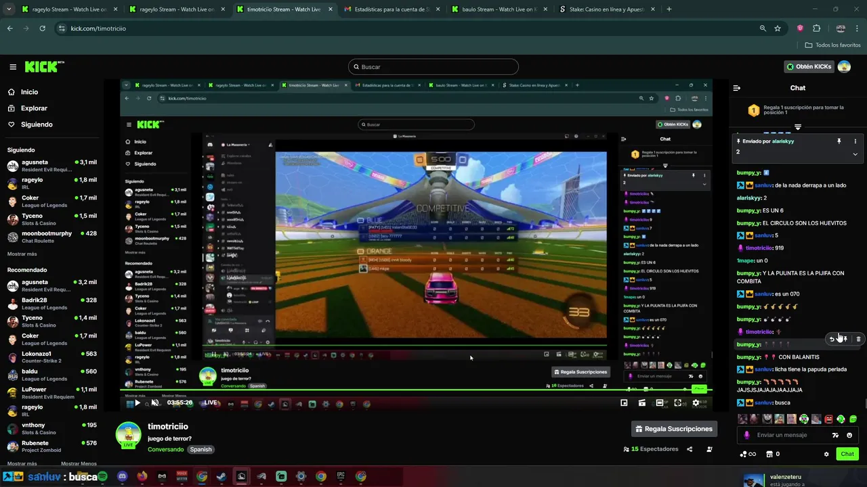Open moonbootmurphy's channel in followed list
Image resolution: width=867 pixels, height=487 pixels.
pyautogui.click(x=52, y=237)
